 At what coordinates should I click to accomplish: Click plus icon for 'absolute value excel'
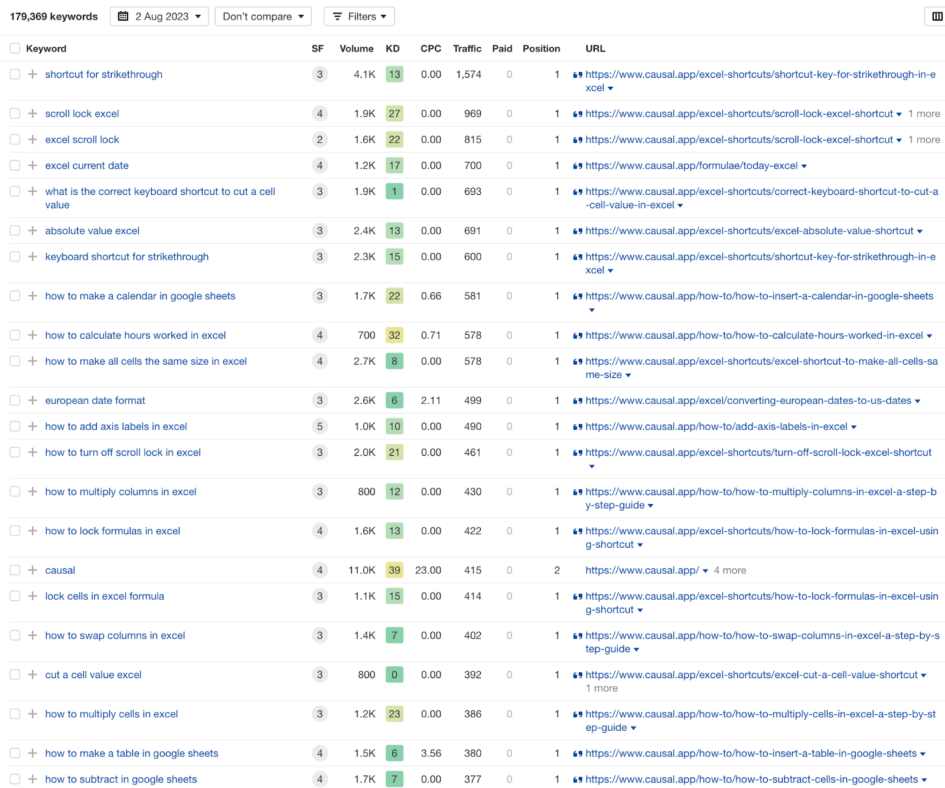click(x=32, y=231)
